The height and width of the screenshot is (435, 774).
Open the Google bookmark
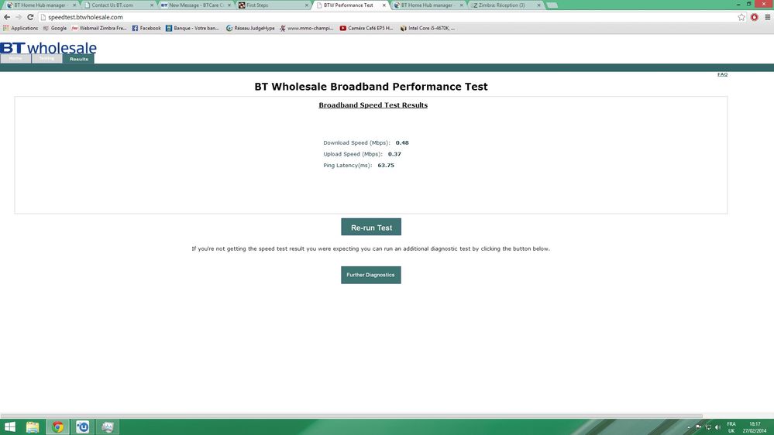pyautogui.click(x=55, y=28)
